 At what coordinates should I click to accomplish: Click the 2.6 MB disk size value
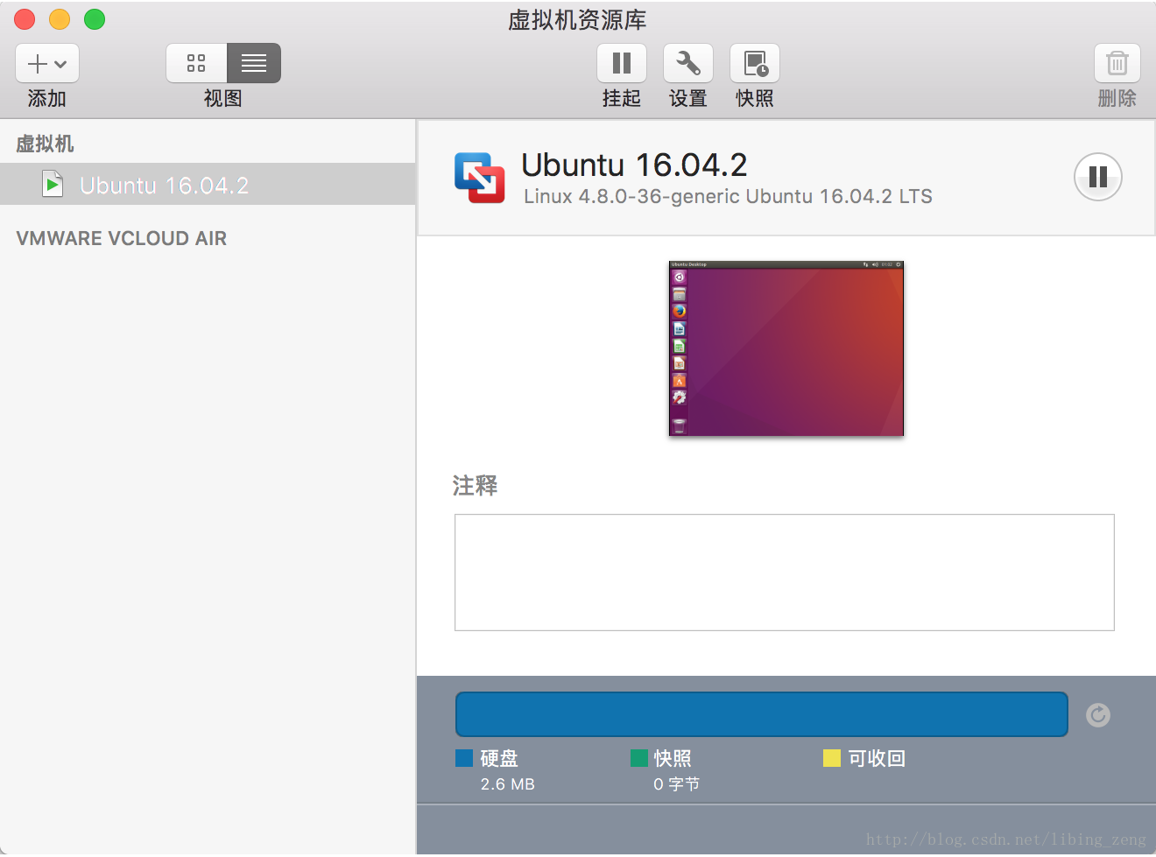(508, 784)
